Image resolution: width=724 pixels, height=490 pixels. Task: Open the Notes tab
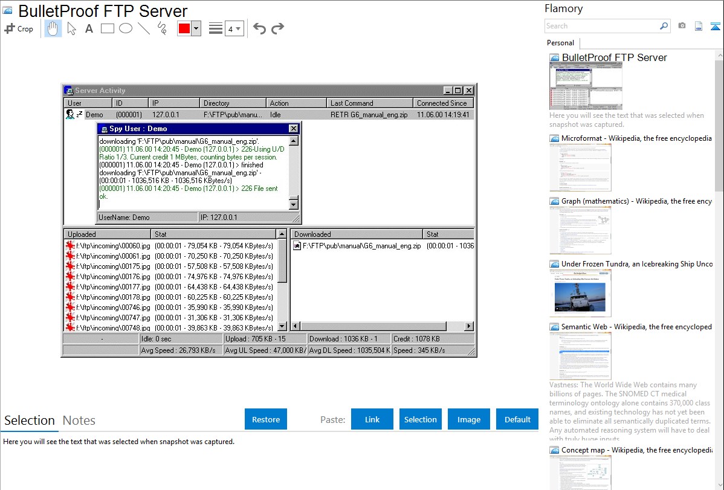coord(79,421)
